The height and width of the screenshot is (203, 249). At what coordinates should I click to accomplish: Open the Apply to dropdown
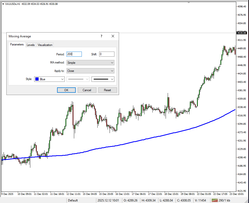[90, 71]
